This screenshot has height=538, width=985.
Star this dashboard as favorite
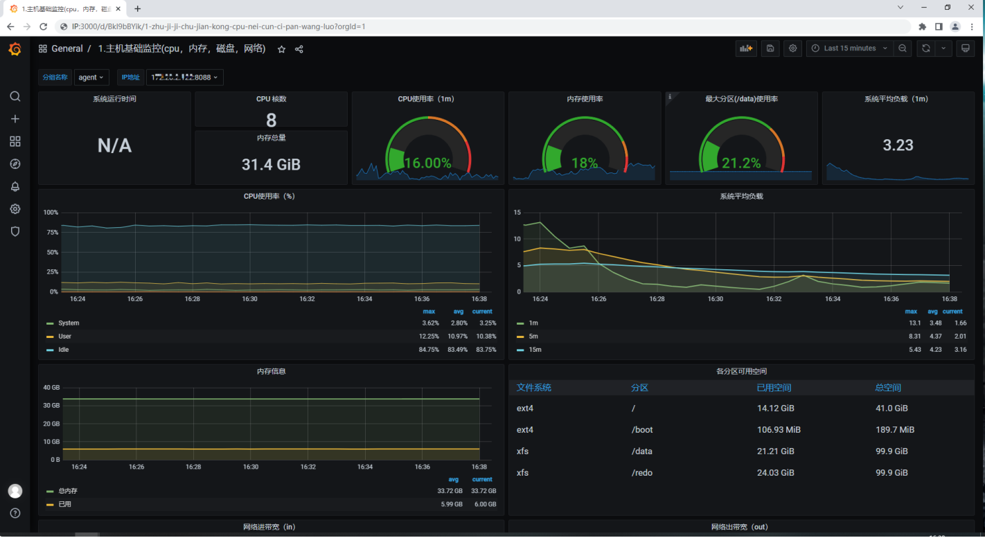point(281,49)
